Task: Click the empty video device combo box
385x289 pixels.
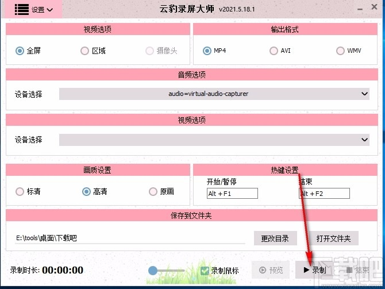Action: 214,140
